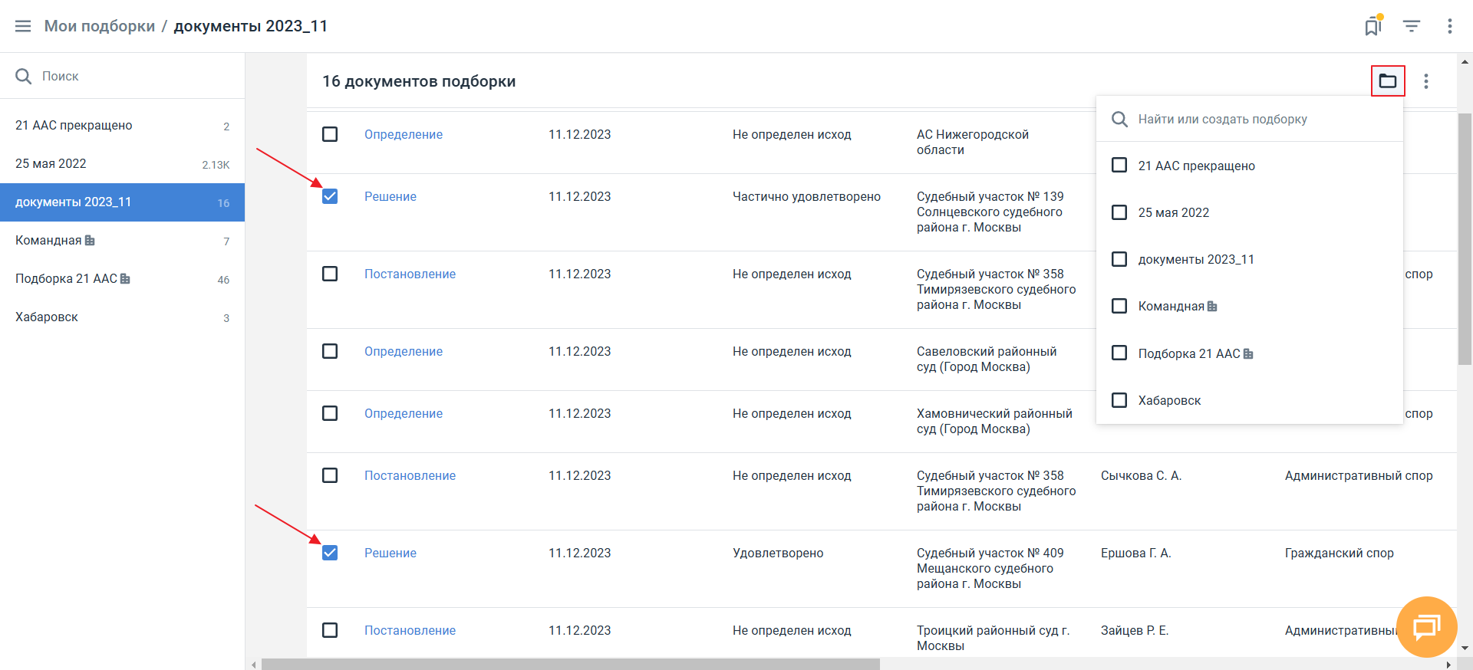
Task: Click the magnifier in collection popup
Action: (x=1120, y=120)
